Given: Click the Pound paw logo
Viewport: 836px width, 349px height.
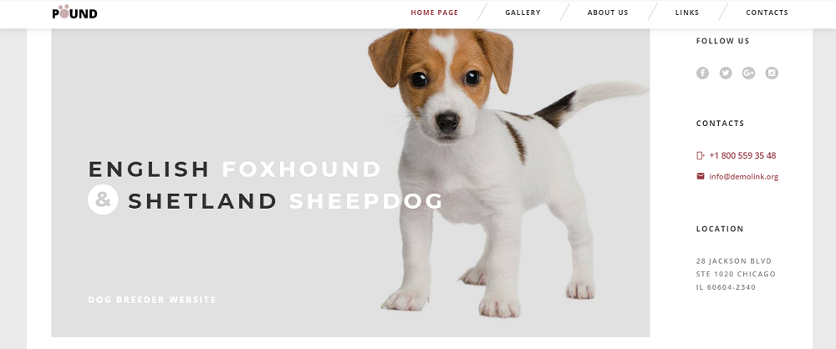Looking at the screenshot, I should 74,13.
